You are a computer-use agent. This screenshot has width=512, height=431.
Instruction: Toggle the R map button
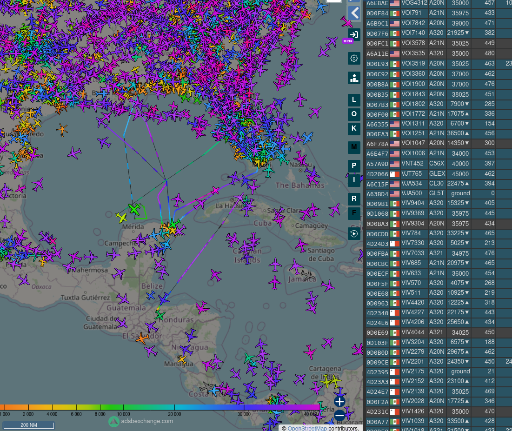(354, 199)
